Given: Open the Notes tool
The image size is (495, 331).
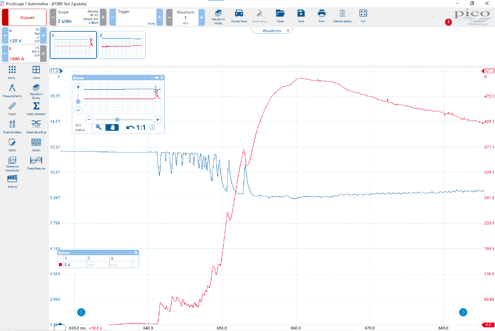Looking at the screenshot, I should pyautogui.click(x=12, y=144).
